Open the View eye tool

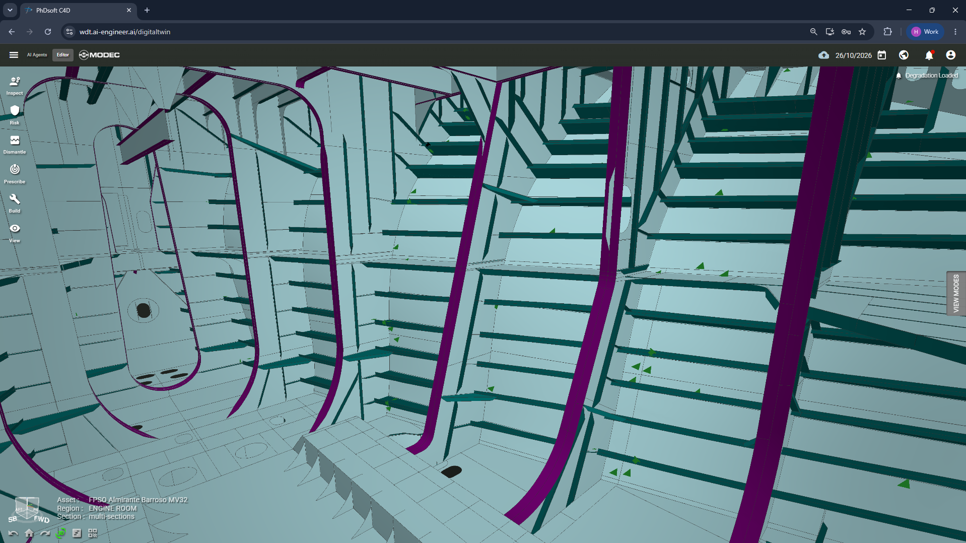15,233
